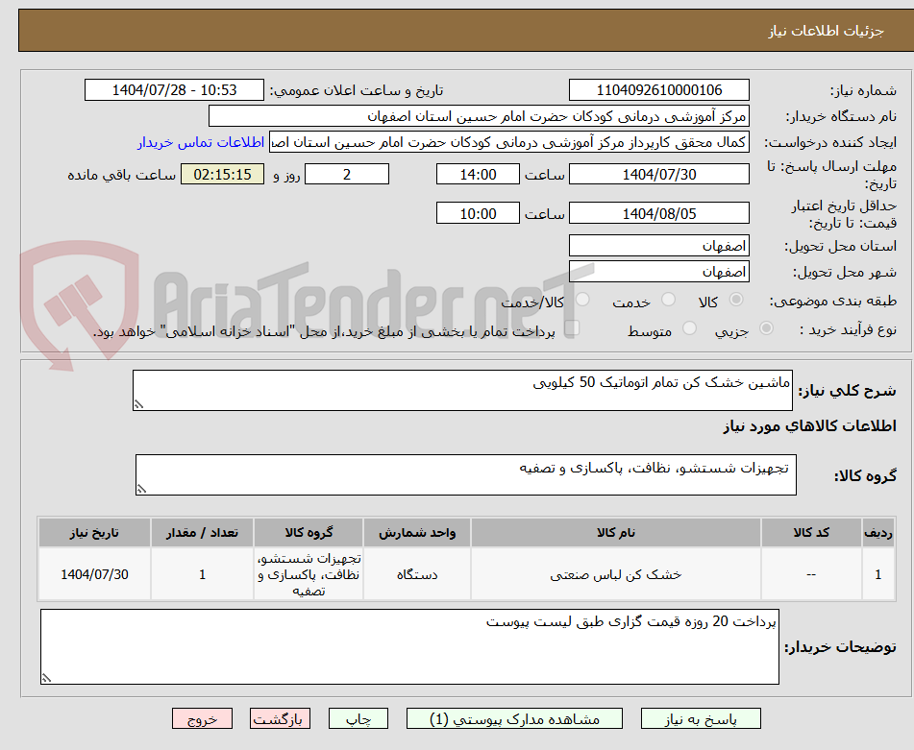Viewport: 914px width, 750px height.
Task: Select the کالا radio option
Action: click(734, 298)
